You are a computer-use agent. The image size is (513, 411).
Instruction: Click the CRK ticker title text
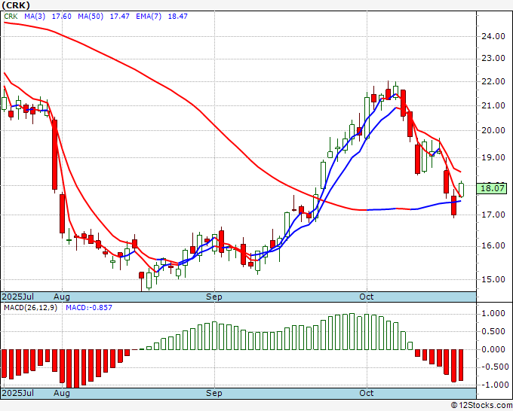16,5
